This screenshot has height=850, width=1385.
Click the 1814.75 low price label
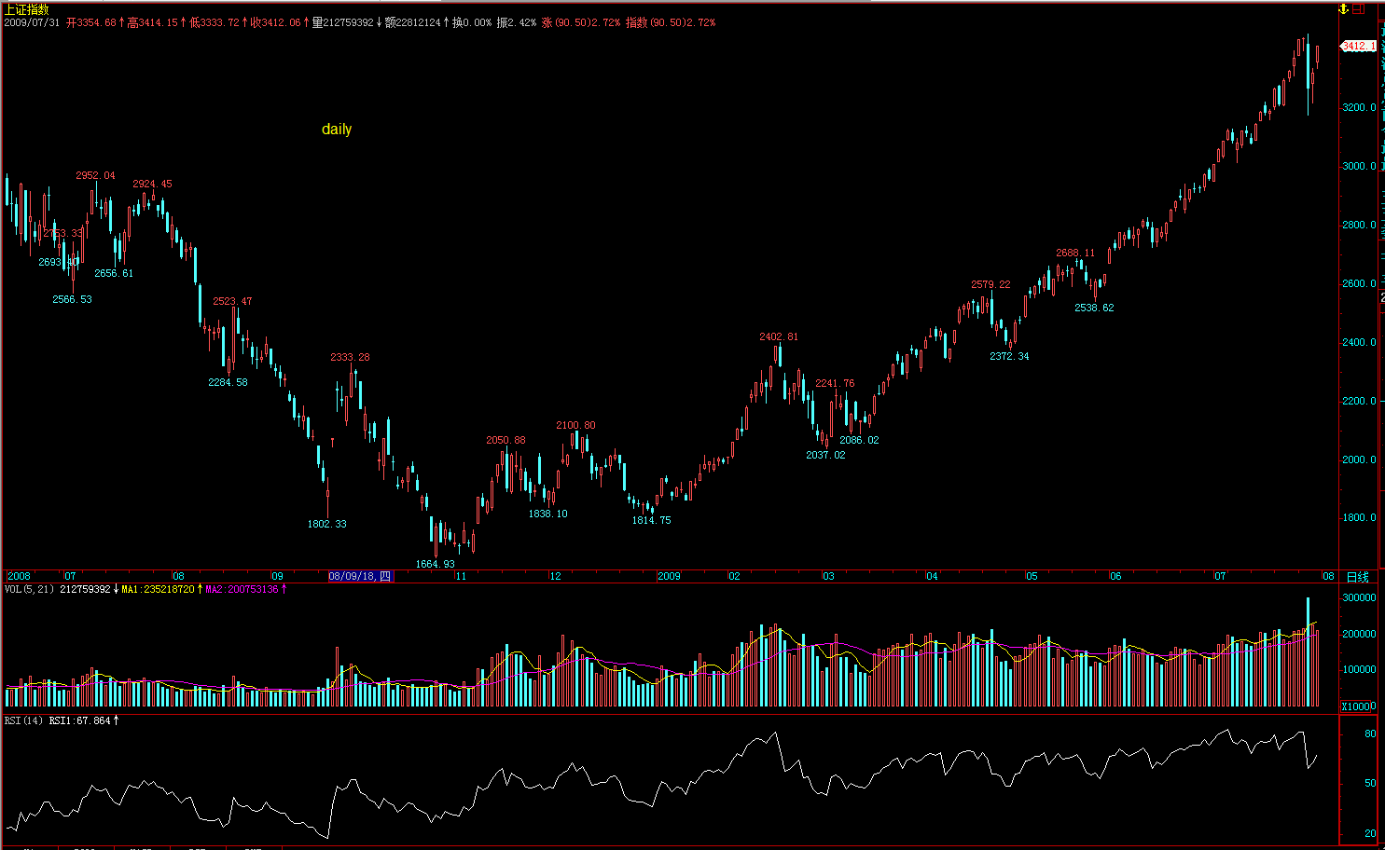click(652, 520)
